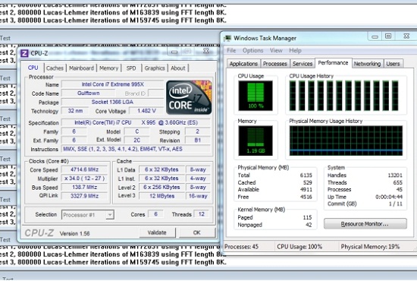Click the Ext. Model value 2C

136,140
